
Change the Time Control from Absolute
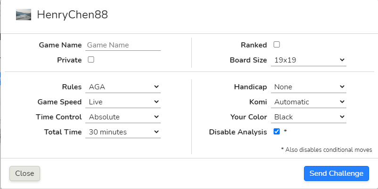pos(123,117)
